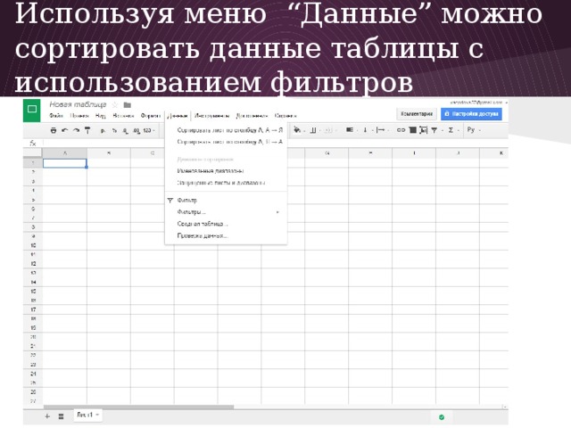Screen dimensions: 571x428
Task: Select the Paint format tool
Action: [x=87, y=130]
